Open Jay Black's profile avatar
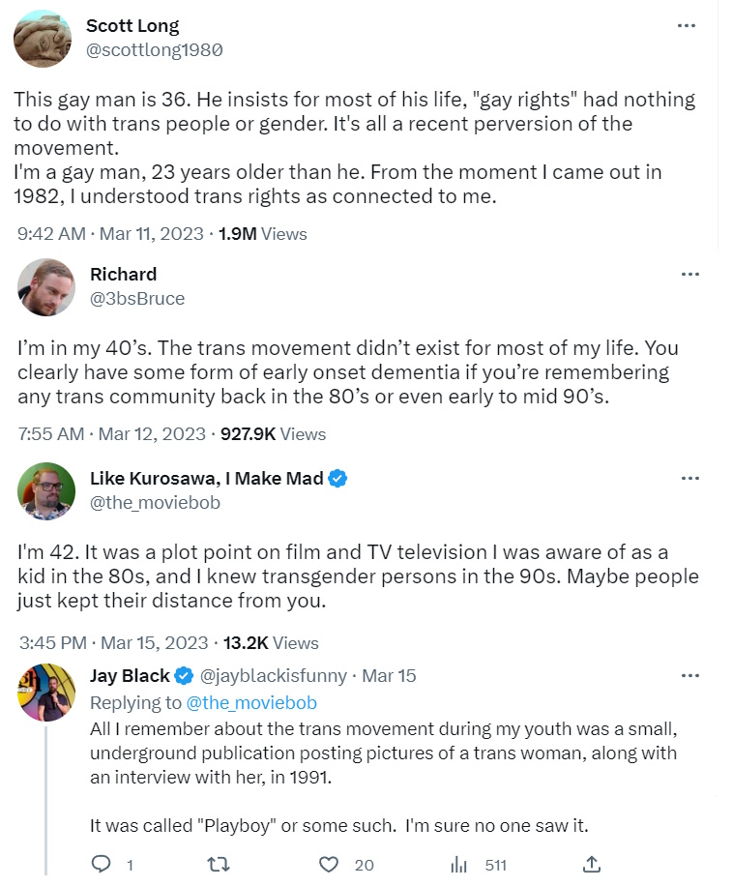Screen dimensions: 733x886 click(x=45, y=693)
